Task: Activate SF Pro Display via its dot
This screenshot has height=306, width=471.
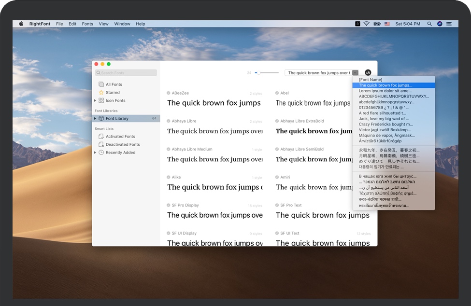Action: coord(169,205)
